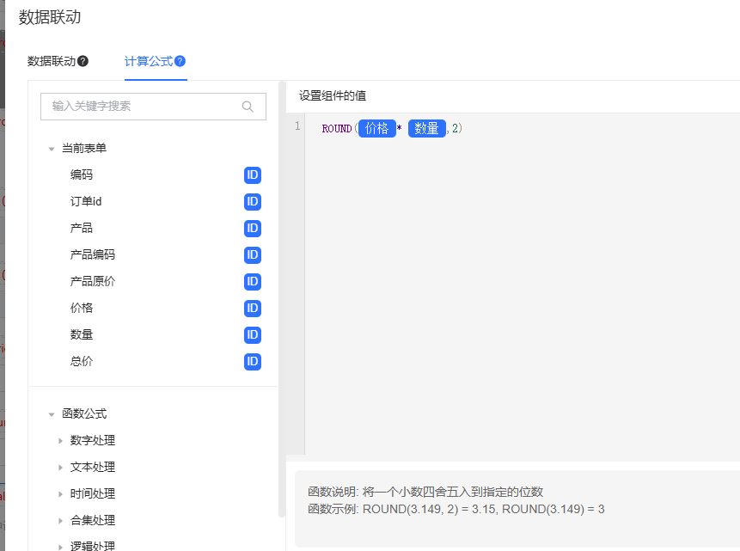Click the left panel vertical scrollbar
The width and height of the screenshot is (740, 551).
pos(282,299)
